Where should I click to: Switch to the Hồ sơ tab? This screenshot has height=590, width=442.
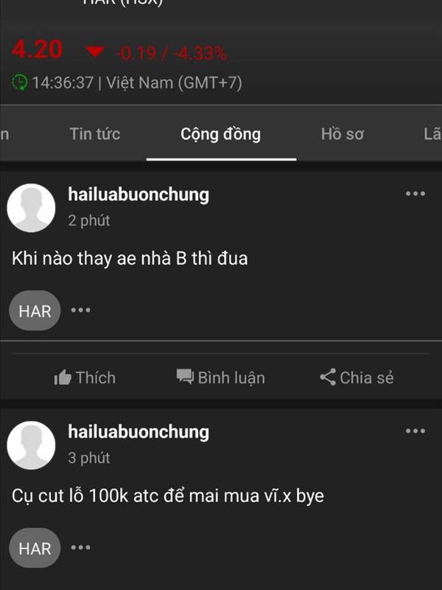[343, 134]
